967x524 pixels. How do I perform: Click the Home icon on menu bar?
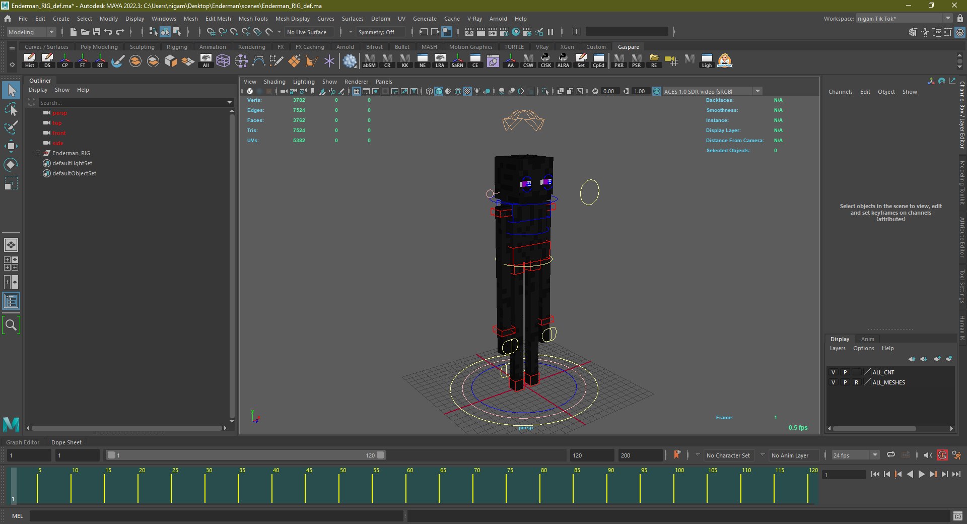pyautogui.click(x=8, y=19)
